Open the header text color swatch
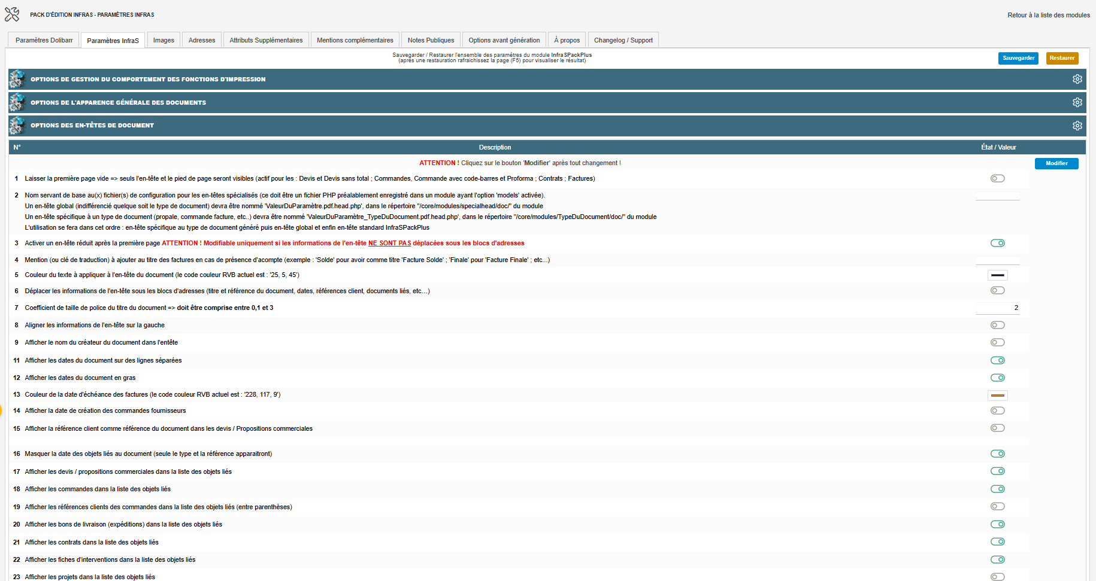The height and width of the screenshot is (581, 1096). click(x=997, y=275)
